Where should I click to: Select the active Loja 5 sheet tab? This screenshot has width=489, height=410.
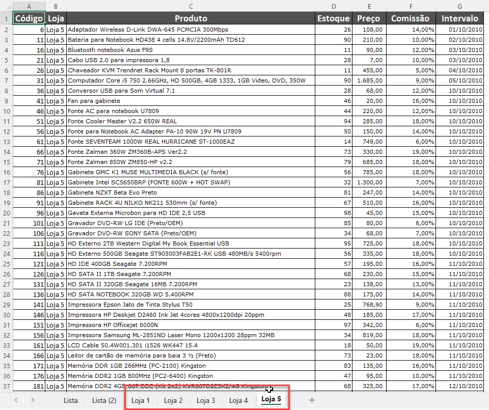271,400
